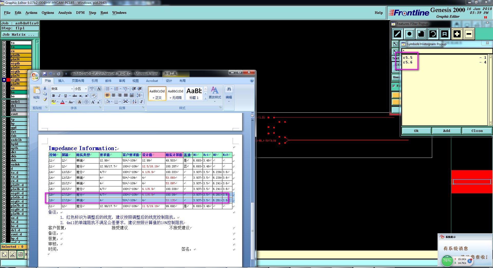This screenshot has width=493, height=268.
Task: Apply Italic formatting in Word
Action: [59, 96]
